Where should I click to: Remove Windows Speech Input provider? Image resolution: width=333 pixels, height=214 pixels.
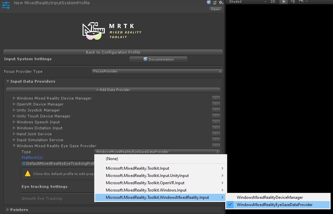[216, 122]
